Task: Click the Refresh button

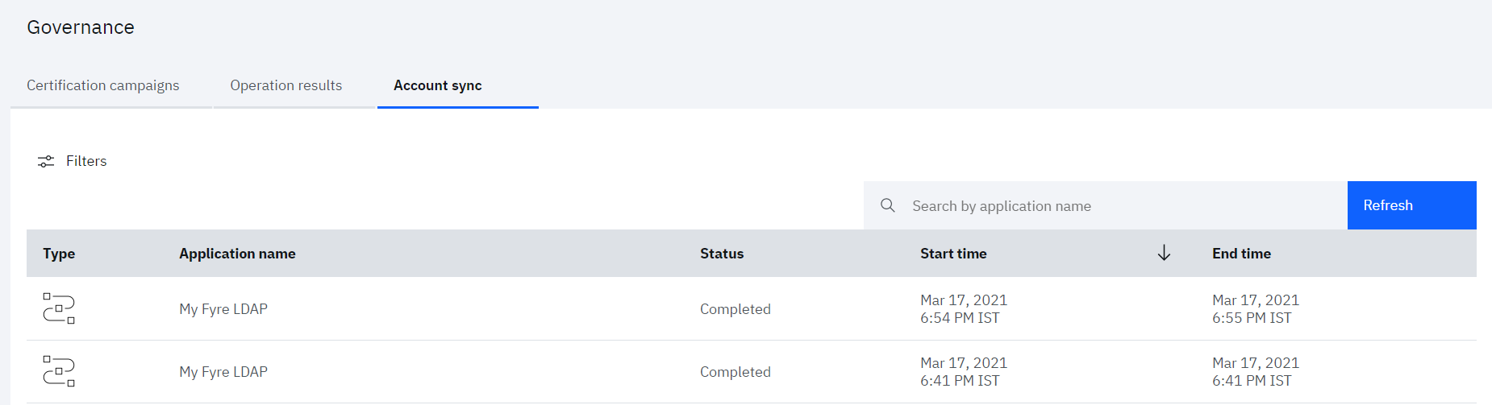Action: [1411, 205]
